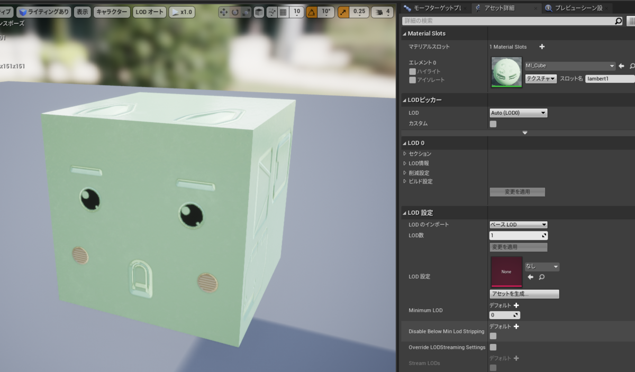Open the LOD オート menu

point(149,12)
